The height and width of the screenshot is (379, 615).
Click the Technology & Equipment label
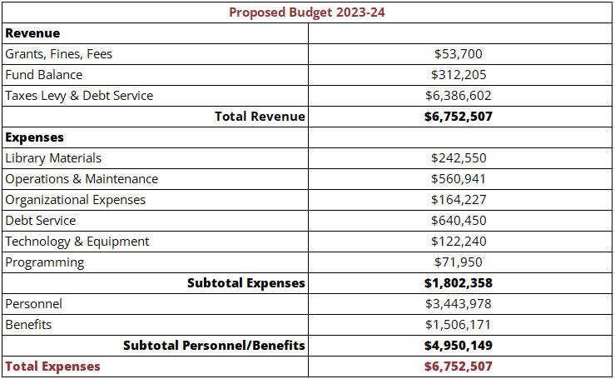pyautogui.click(x=77, y=242)
